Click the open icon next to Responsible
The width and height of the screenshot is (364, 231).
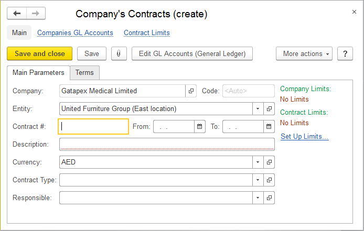coord(269,198)
